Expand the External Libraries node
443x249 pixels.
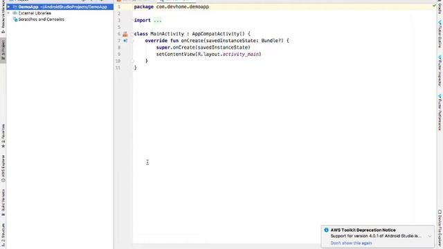tap(9, 13)
